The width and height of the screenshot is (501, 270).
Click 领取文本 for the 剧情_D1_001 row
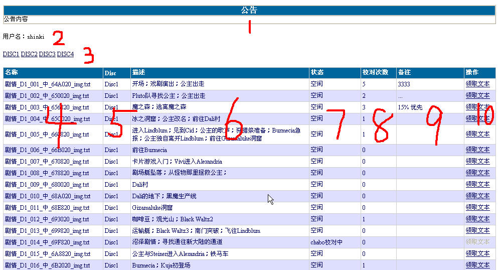(x=477, y=84)
